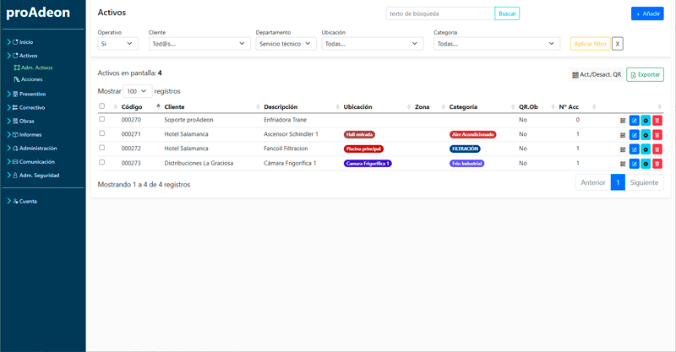Toggle the select-all checkbox in table header
The image size is (676, 352).
(101, 106)
